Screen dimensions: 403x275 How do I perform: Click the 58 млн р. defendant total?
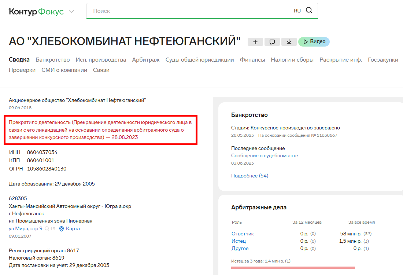tap(351, 234)
